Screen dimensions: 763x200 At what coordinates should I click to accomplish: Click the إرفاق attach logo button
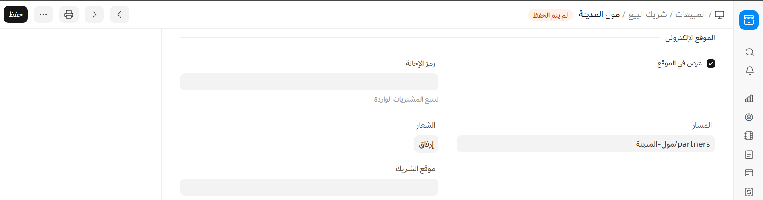coord(426,144)
